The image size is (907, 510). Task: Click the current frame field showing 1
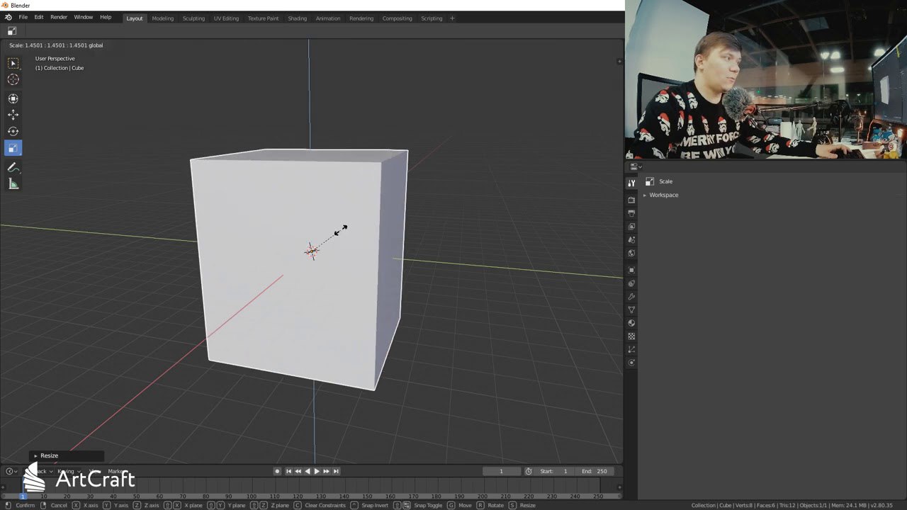501,471
